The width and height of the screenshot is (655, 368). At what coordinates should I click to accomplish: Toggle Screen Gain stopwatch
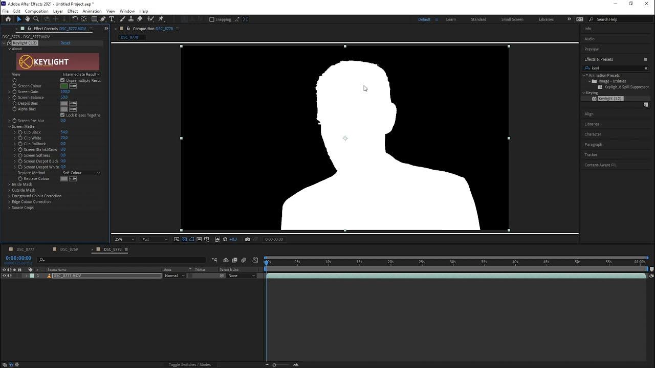14,91
